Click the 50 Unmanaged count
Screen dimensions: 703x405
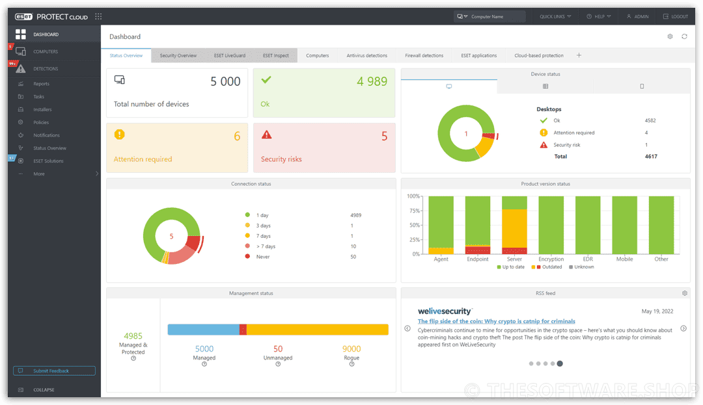278,348
